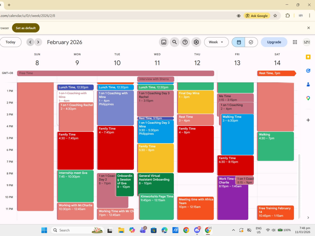Select Tuesday 10 date header
This screenshot has height=236, width=315.
(117, 63)
